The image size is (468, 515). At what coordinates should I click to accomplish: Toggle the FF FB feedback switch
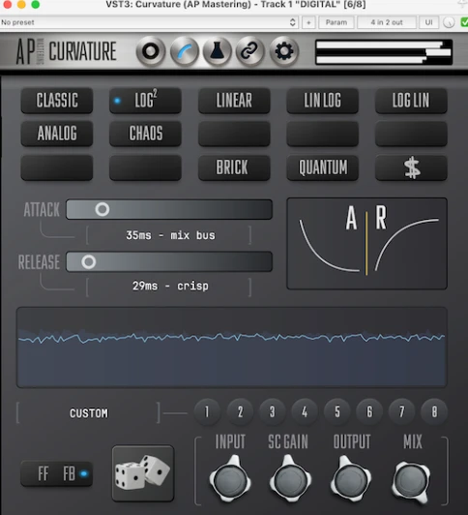coord(57,473)
